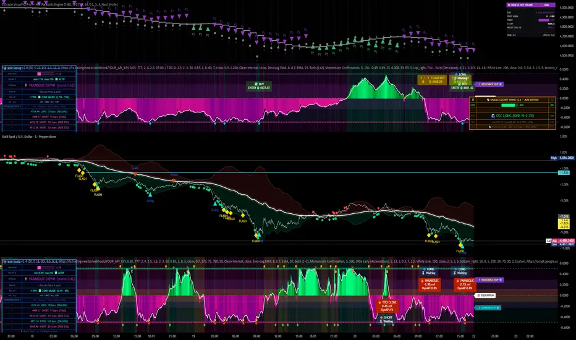Image resolution: width=576 pixels, height=340 pixels.
Task: Click the ORACLE MTF ENGINE table header
Action: [x=530, y=5]
